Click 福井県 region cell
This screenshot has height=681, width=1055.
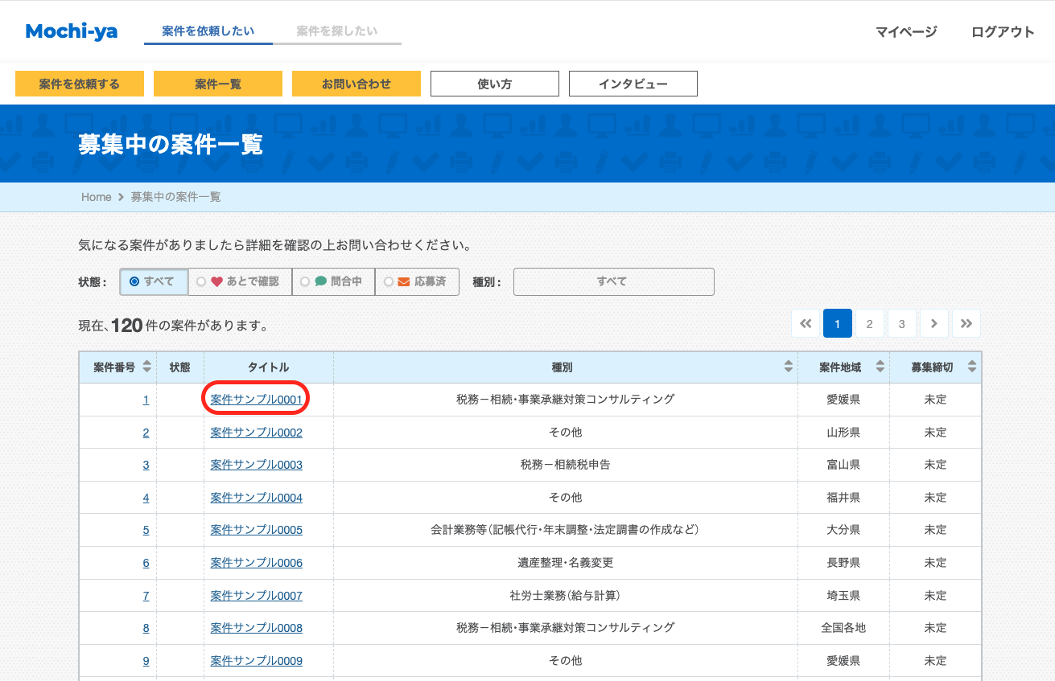pyautogui.click(x=843, y=498)
